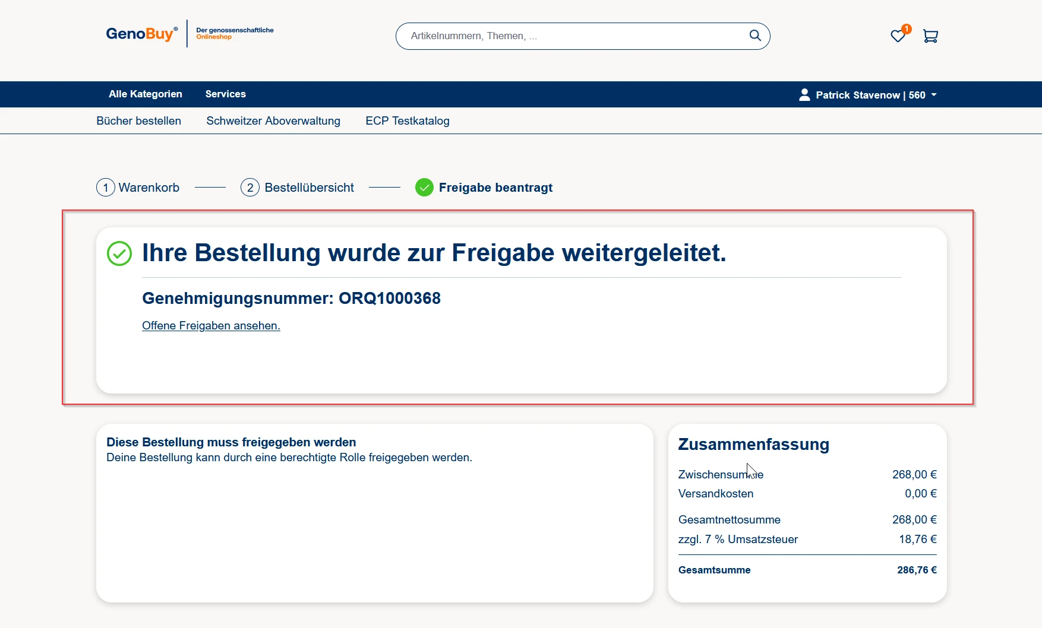Open the wishlist heart icon
This screenshot has height=628, width=1042.
898,36
